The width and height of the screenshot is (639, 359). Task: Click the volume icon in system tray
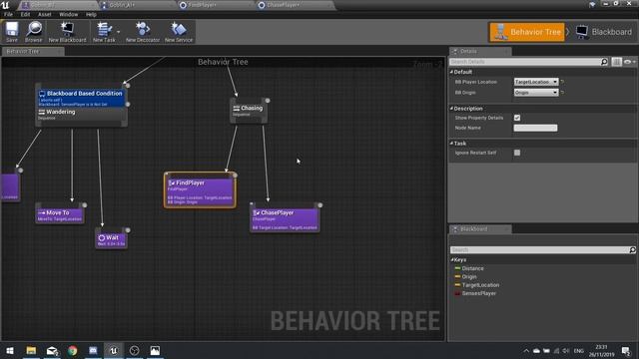566,351
